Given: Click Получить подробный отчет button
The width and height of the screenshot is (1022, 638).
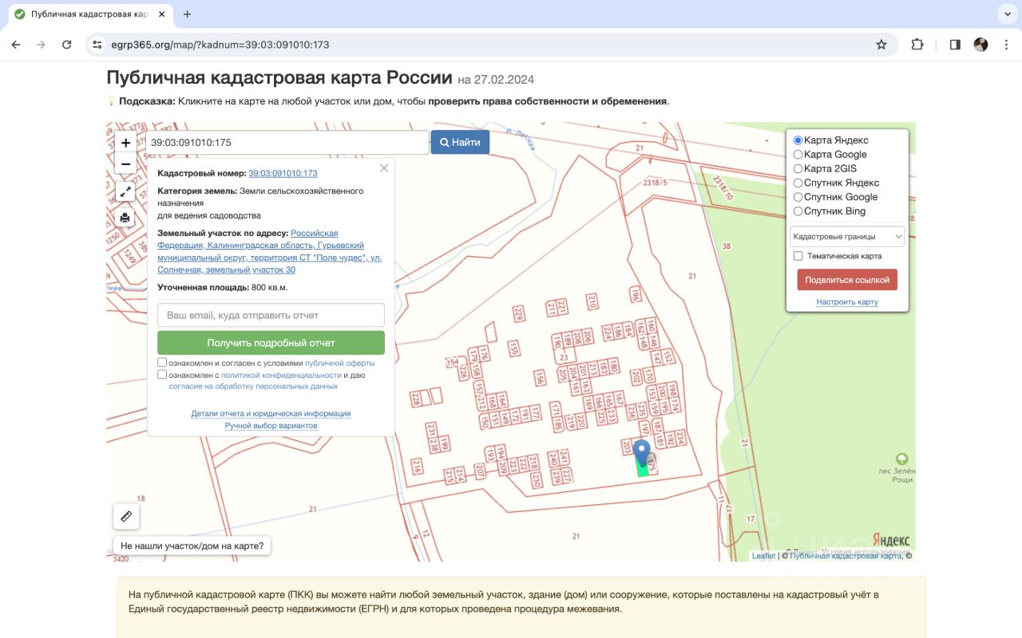Looking at the screenshot, I should point(271,343).
